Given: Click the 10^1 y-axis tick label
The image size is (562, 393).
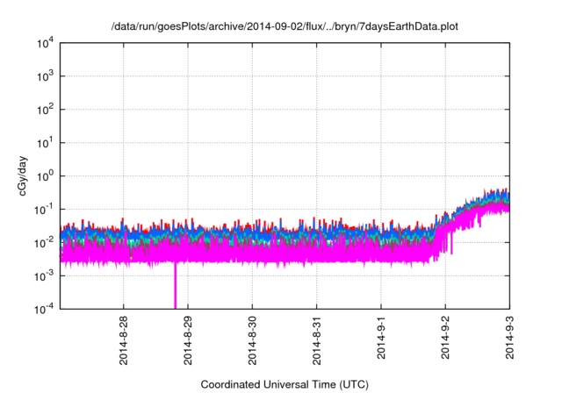Looking at the screenshot, I should click(46, 143).
